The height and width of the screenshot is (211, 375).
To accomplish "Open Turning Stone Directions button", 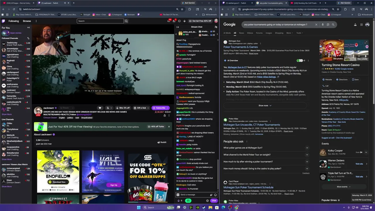I will pyautogui.click(x=341, y=79).
